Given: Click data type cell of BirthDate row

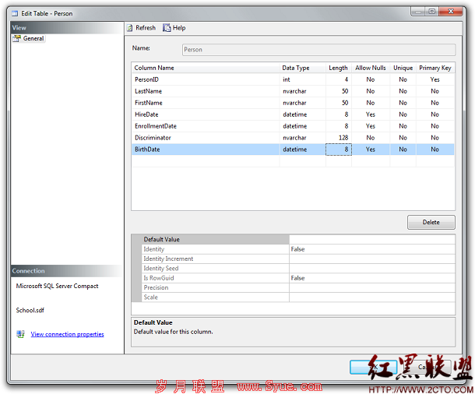Looking at the screenshot, I should (x=302, y=150).
